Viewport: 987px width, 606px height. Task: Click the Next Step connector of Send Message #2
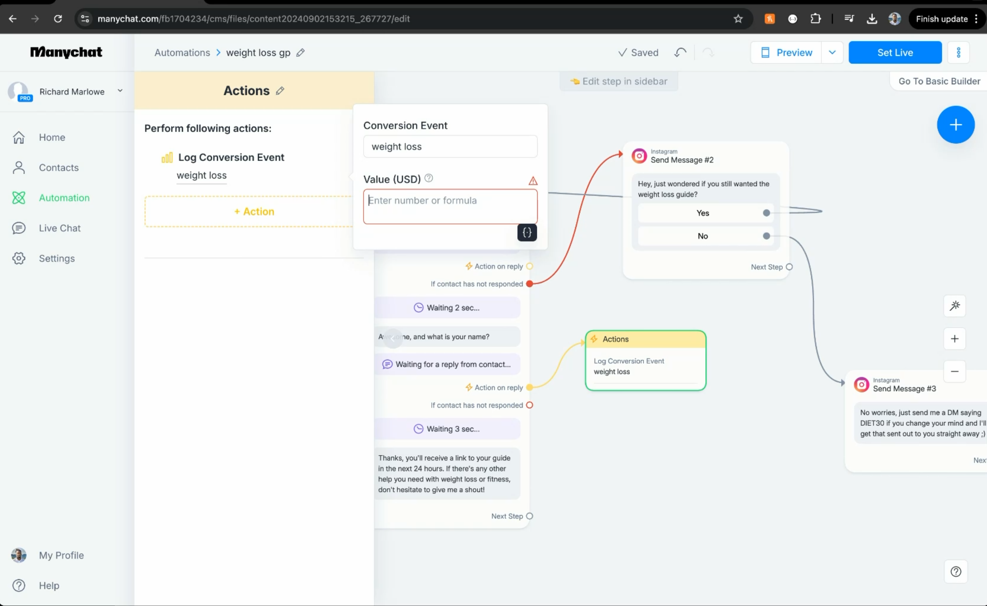(x=789, y=267)
